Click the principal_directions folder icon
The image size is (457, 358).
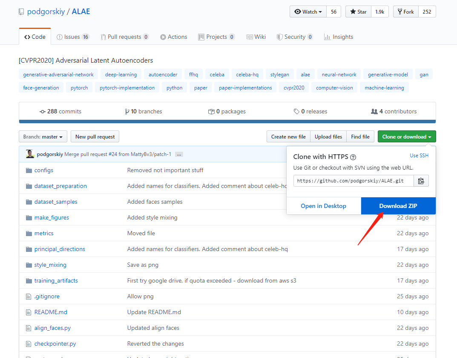tap(29, 249)
